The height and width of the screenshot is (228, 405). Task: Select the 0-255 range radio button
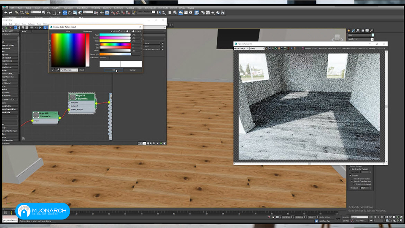tap(119, 31)
